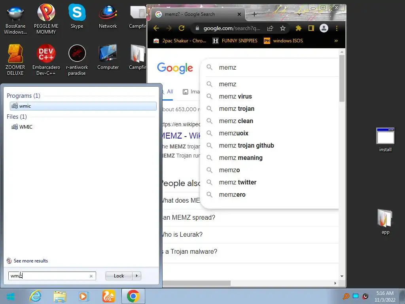
Task: Click the Google logo
Action: tap(175, 68)
